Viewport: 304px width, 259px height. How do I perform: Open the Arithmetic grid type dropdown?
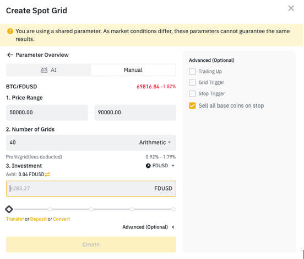click(155, 142)
